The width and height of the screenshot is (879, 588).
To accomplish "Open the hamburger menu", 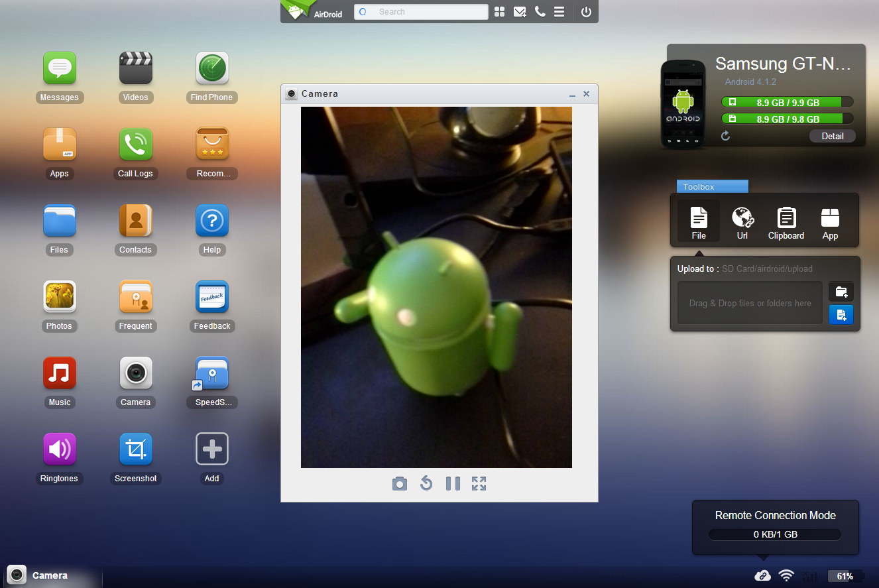I will click(x=559, y=11).
